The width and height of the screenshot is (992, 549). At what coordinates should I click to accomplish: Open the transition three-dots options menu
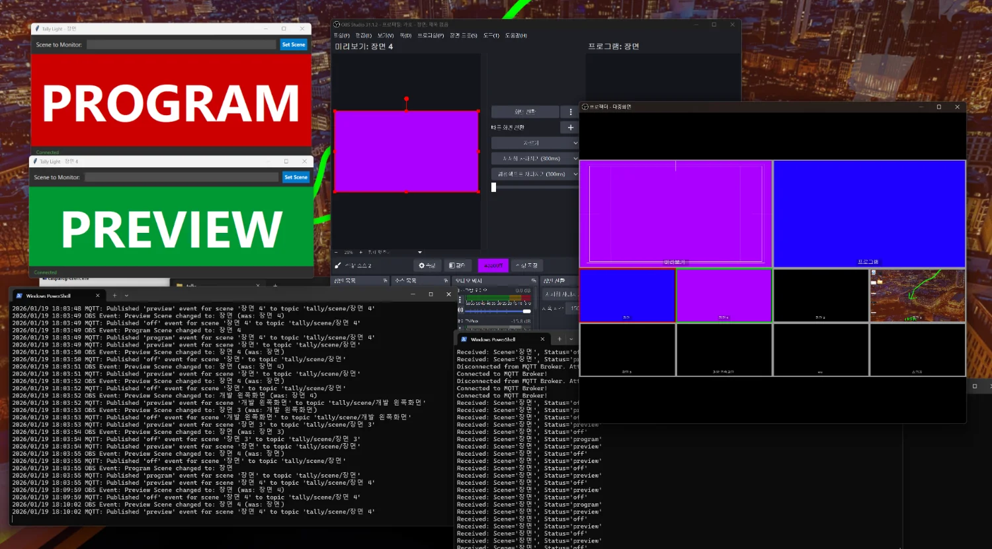[x=571, y=112]
